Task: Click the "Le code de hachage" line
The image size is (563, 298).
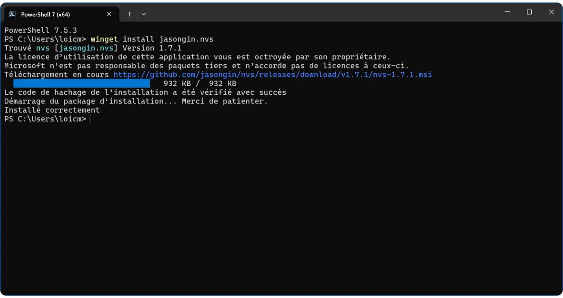Action: click(145, 92)
